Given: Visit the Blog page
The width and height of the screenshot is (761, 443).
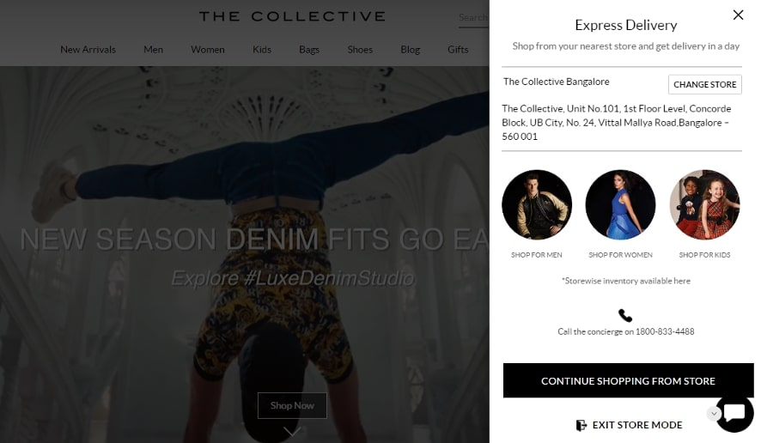Looking at the screenshot, I should click(410, 50).
